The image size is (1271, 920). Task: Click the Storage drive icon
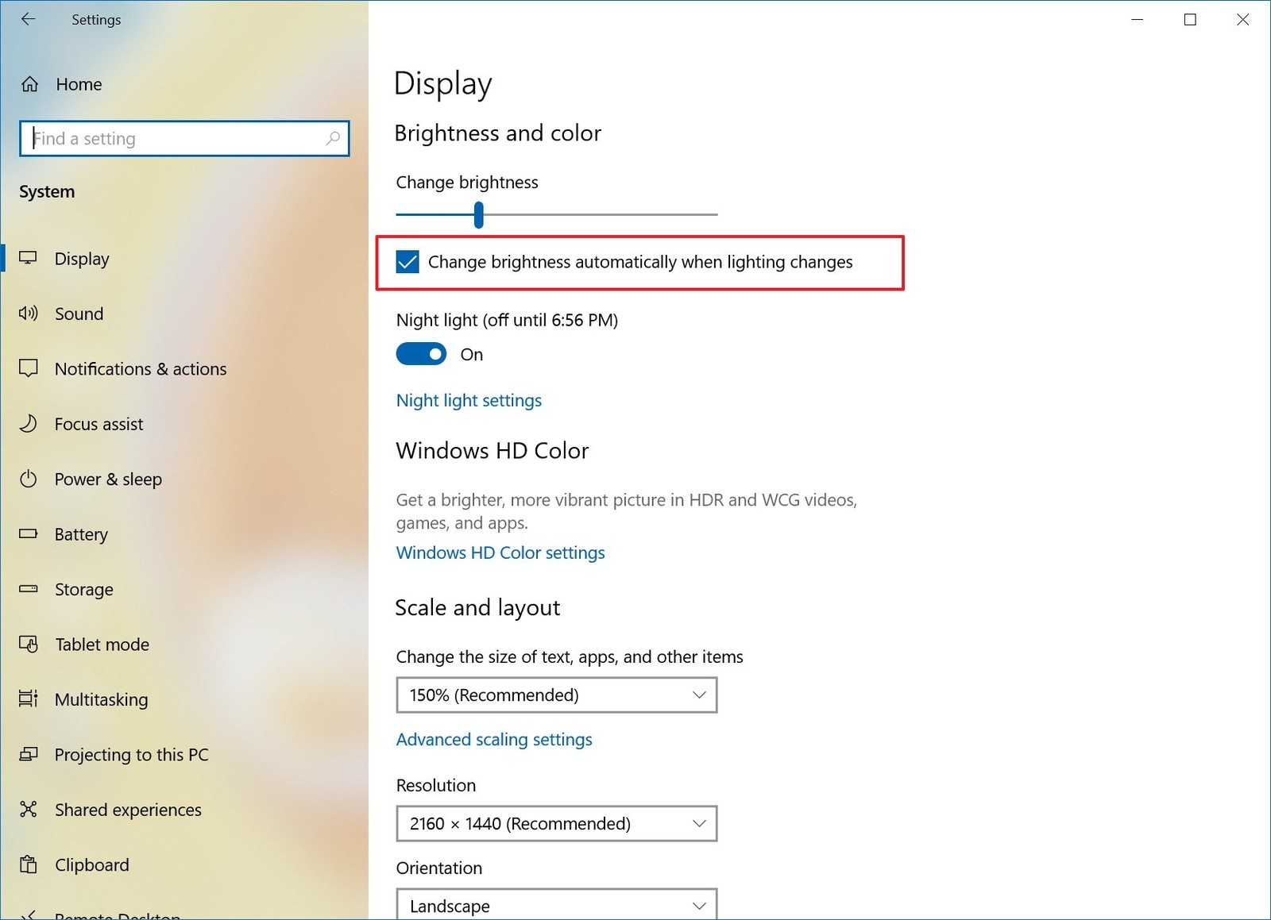point(29,589)
